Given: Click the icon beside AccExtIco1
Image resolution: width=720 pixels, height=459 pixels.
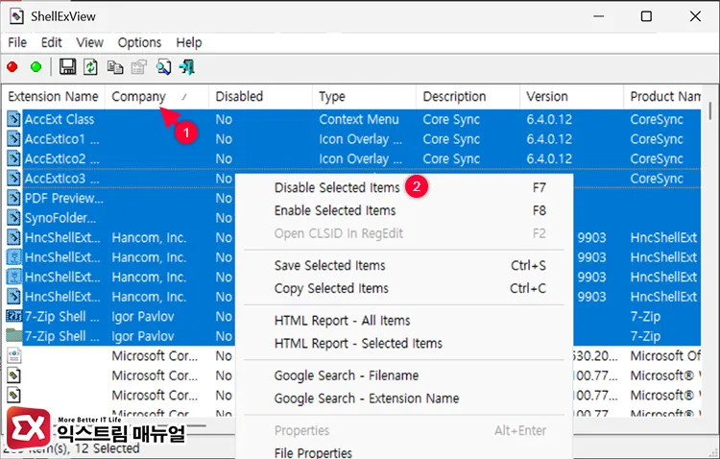Looking at the screenshot, I should (13, 139).
